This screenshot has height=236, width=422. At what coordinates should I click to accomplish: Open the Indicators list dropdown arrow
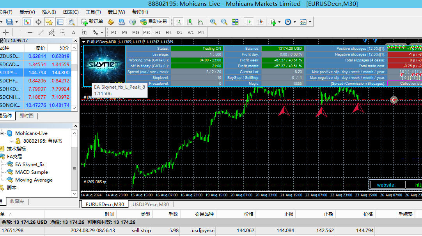click(x=279, y=22)
